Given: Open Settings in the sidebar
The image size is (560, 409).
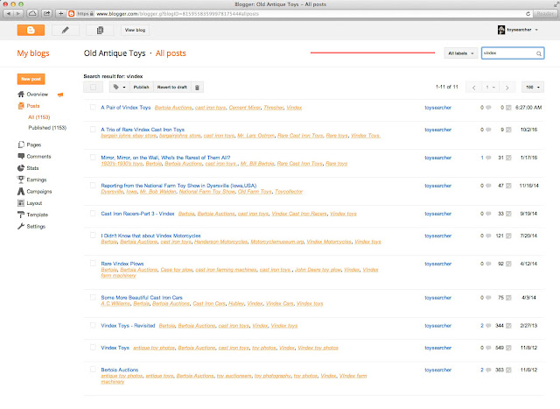Looking at the screenshot, I should (36, 227).
